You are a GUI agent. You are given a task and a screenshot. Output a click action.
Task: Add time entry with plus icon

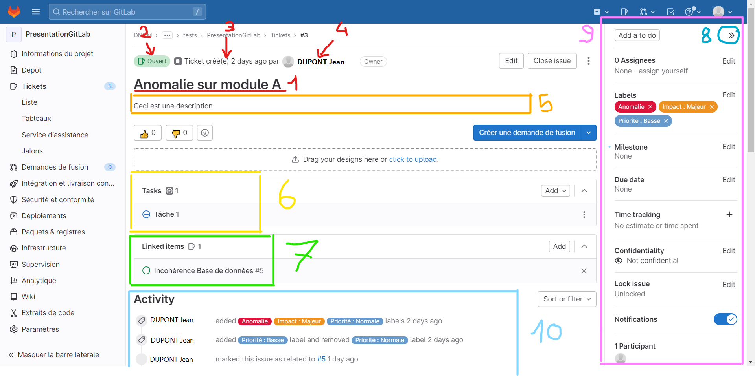(729, 214)
